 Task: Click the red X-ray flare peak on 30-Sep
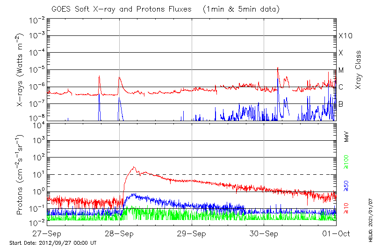(x=278, y=68)
